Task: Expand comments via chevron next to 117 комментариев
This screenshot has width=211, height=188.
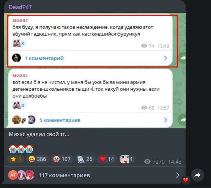Action: pos(178,175)
